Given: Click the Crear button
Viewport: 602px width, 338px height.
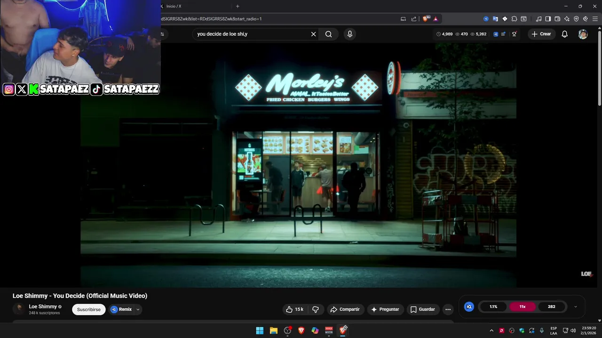Looking at the screenshot, I should (541, 34).
